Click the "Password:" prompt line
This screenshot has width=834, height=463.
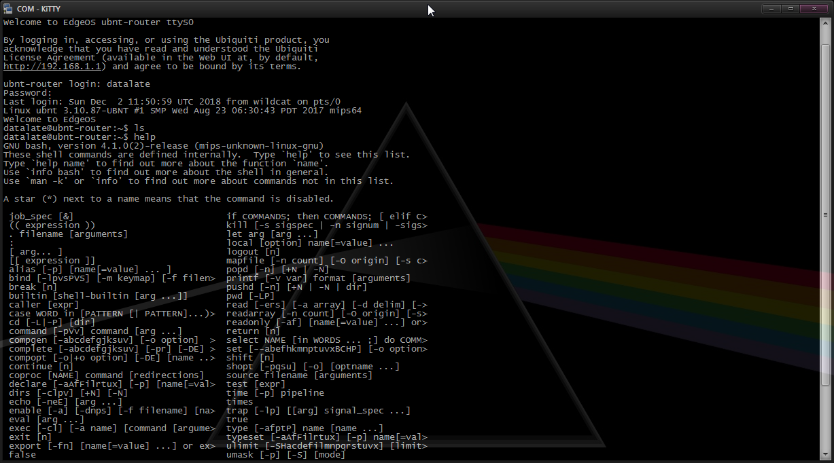pyautogui.click(x=27, y=93)
